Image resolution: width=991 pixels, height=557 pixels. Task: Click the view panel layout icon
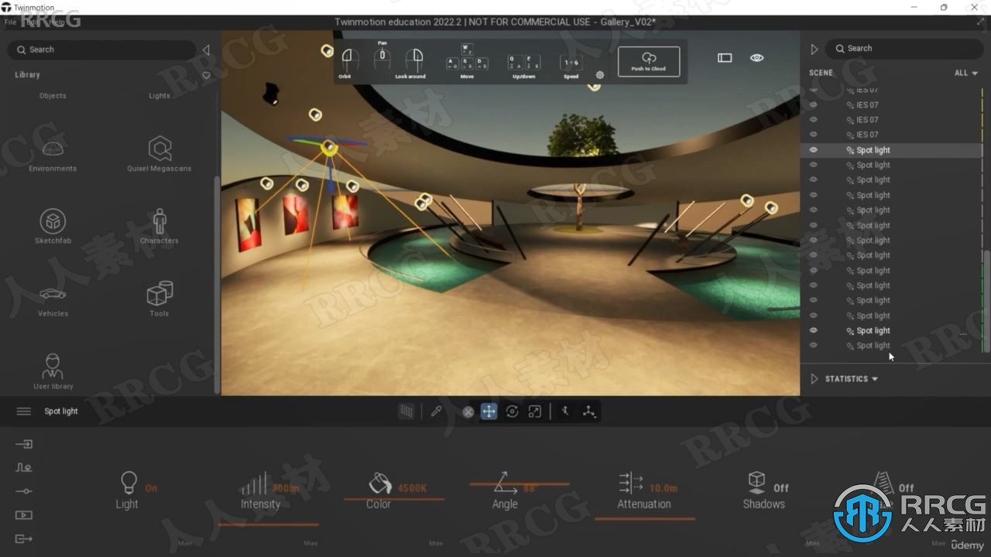click(x=725, y=58)
